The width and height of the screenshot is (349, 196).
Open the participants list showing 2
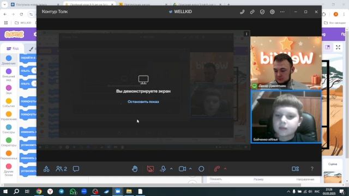click(x=61, y=169)
